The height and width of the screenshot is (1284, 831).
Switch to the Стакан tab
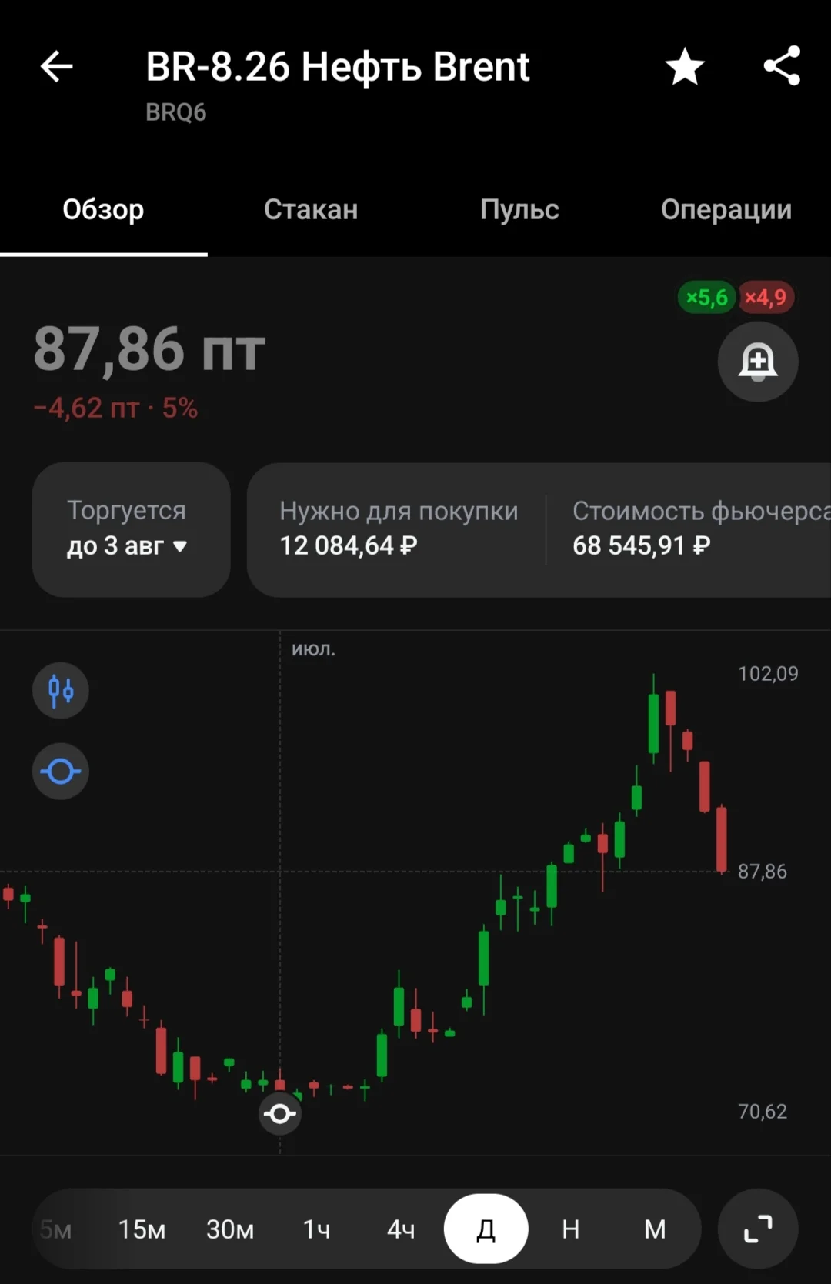pos(311,209)
